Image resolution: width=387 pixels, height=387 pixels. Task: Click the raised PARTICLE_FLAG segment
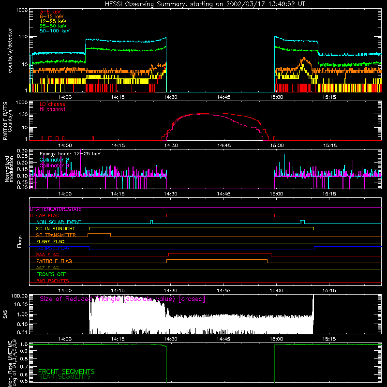(217, 260)
